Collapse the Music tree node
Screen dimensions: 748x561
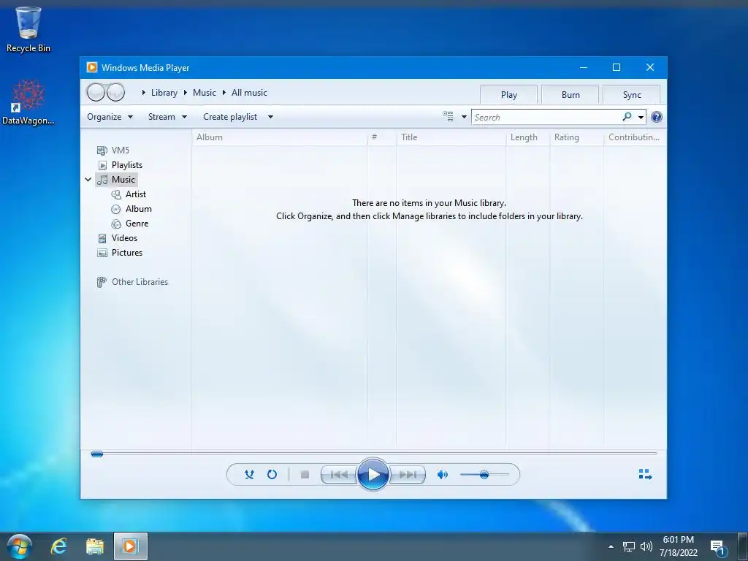[88, 180]
